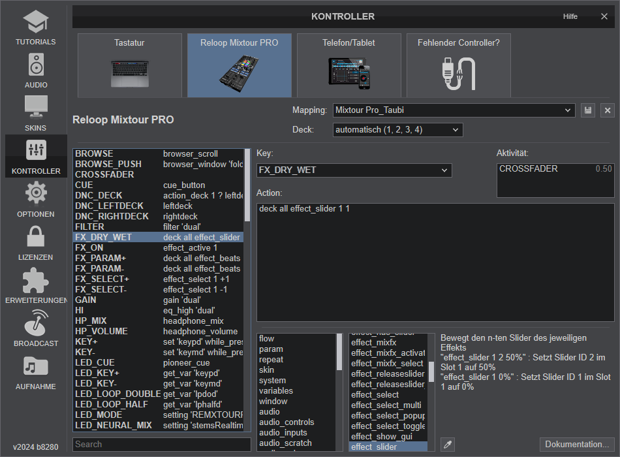Select the Tastatur controller tab
The image size is (620, 457).
(x=130, y=65)
